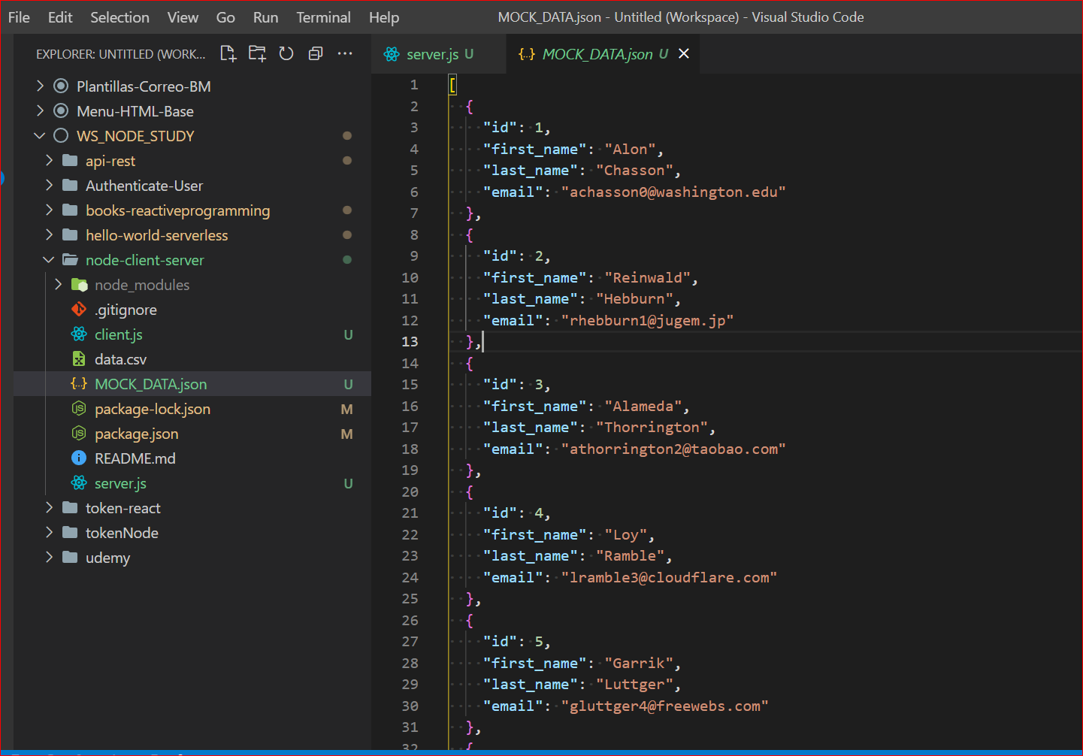
Task: Open the Selection menu
Action: click(x=119, y=17)
